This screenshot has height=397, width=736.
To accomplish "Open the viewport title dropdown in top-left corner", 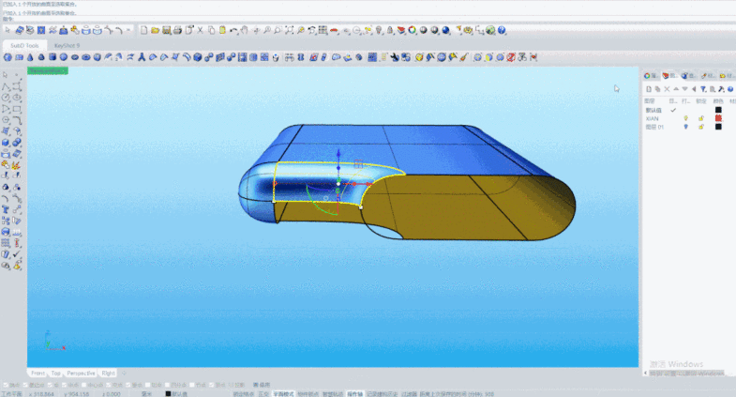I will tap(48, 70).
